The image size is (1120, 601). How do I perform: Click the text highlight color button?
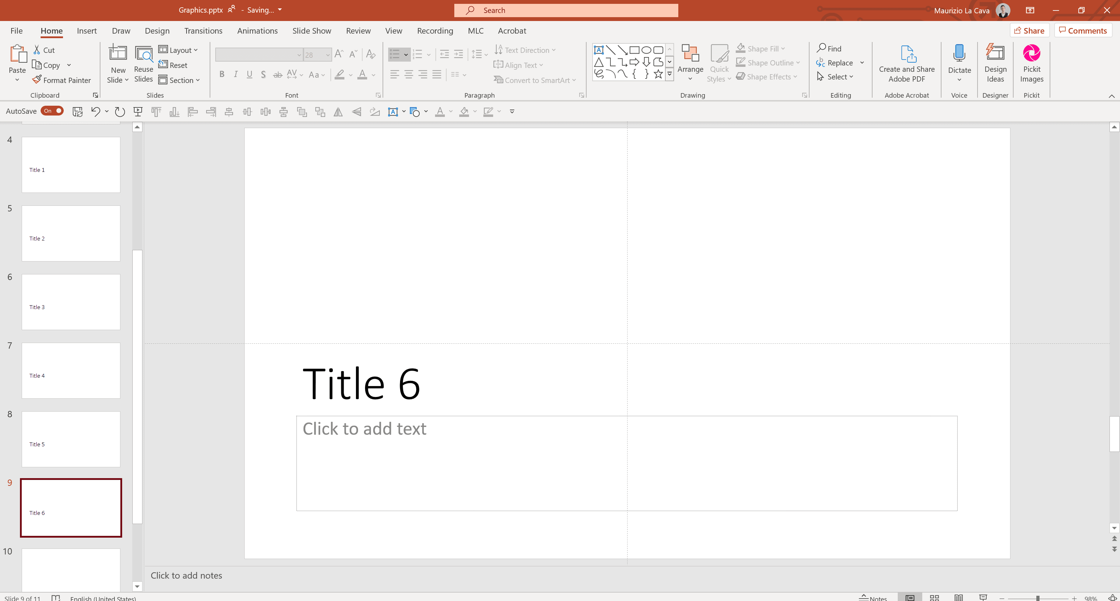pos(339,75)
